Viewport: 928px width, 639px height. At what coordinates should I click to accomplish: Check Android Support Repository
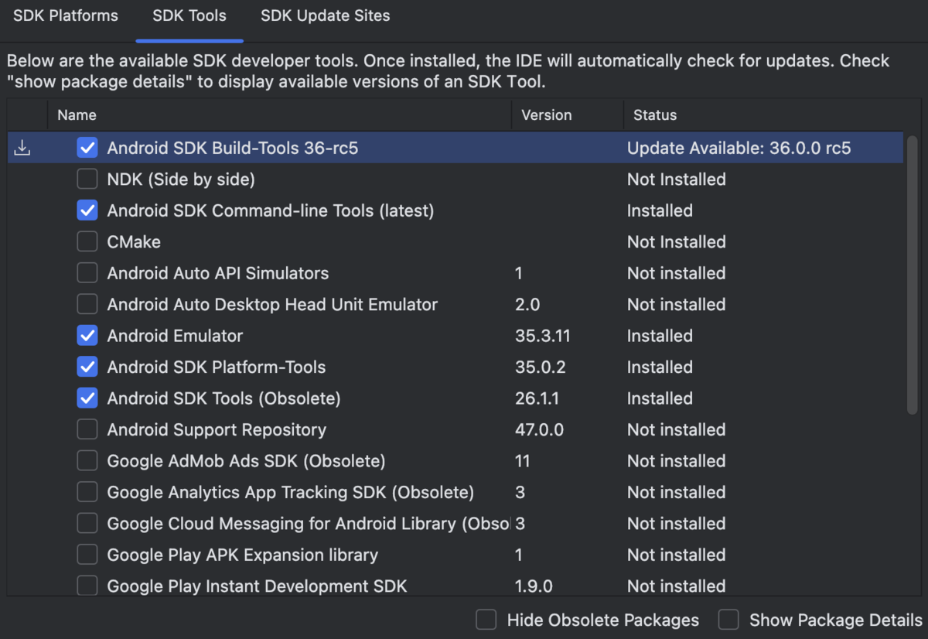(x=87, y=430)
